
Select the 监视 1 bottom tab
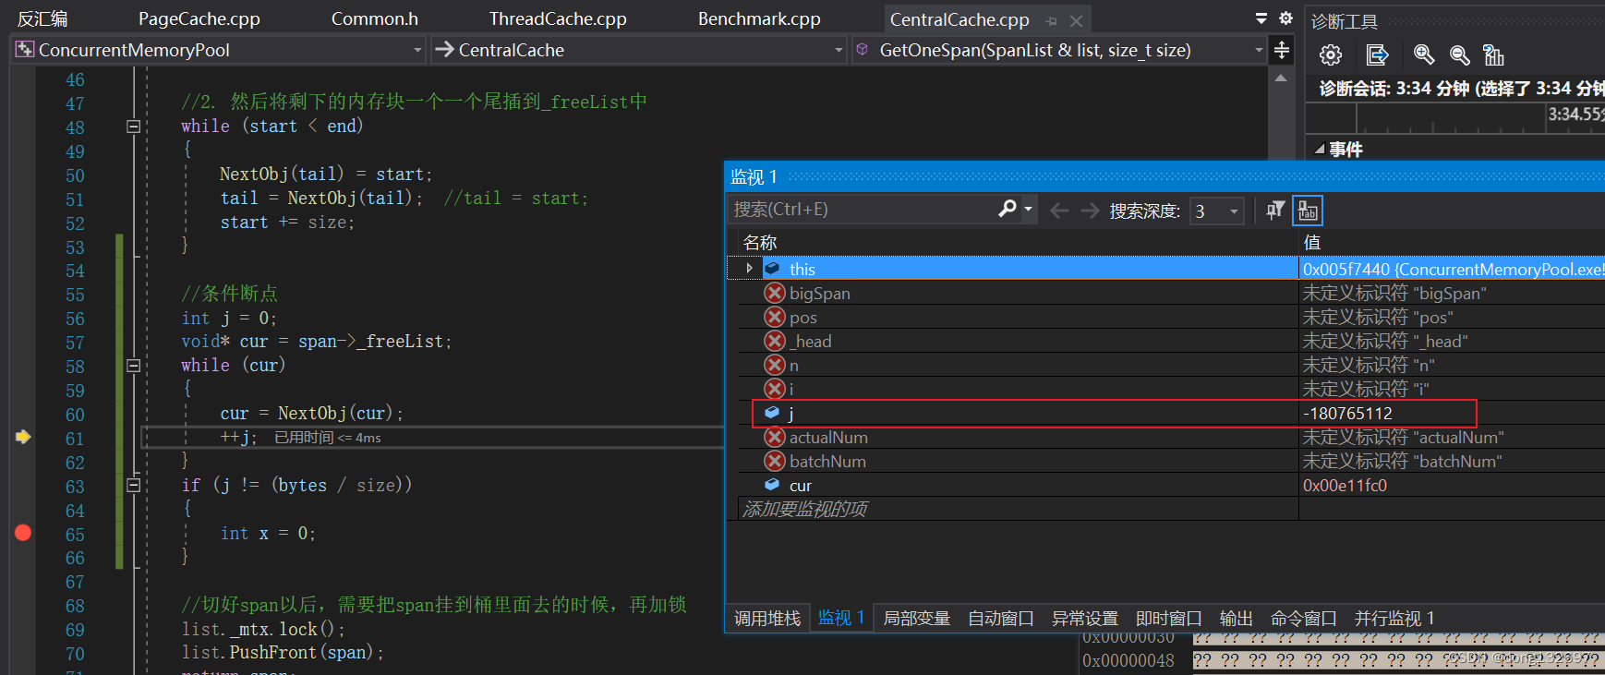tap(841, 618)
